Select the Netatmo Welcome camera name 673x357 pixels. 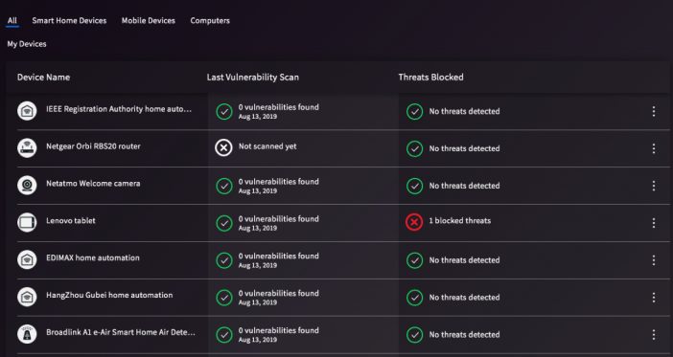tap(93, 184)
